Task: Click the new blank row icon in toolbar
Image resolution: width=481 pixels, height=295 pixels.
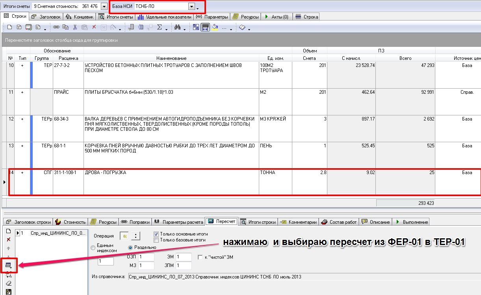Action: [x=9, y=27]
